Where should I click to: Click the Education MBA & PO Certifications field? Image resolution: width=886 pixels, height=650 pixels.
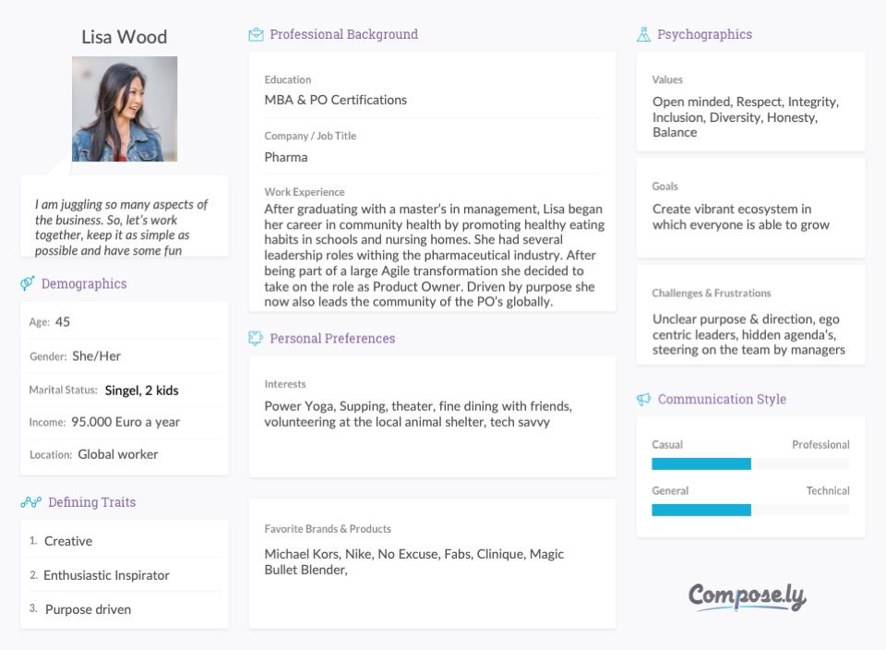(x=336, y=100)
